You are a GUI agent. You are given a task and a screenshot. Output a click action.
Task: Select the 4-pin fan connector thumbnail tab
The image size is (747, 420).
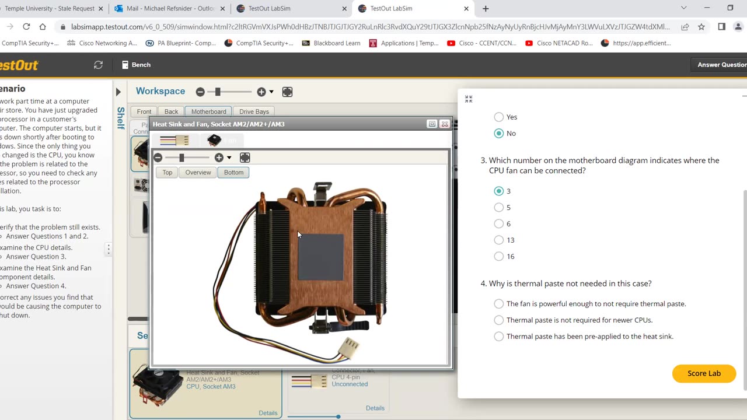pos(174,140)
